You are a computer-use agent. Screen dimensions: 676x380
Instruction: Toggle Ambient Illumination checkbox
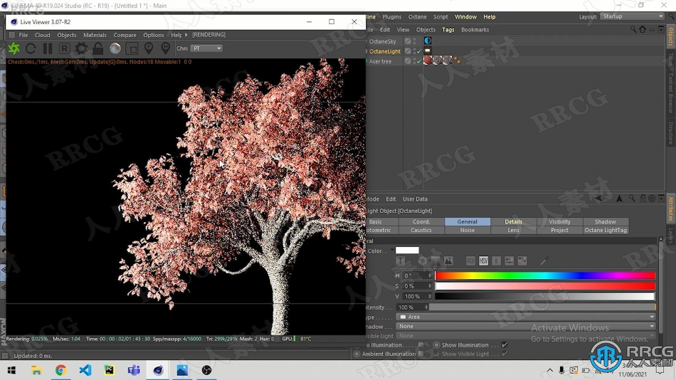coord(421,354)
